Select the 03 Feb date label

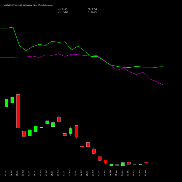pyautogui.click(x=5, y=173)
